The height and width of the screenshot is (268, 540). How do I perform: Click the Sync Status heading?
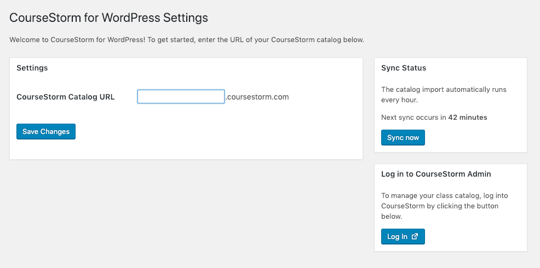pyautogui.click(x=404, y=68)
